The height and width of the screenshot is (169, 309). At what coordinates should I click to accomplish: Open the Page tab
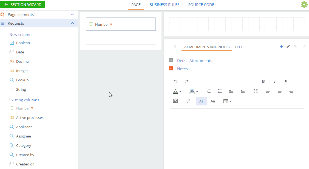pyautogui.click(x=136, y=5)
